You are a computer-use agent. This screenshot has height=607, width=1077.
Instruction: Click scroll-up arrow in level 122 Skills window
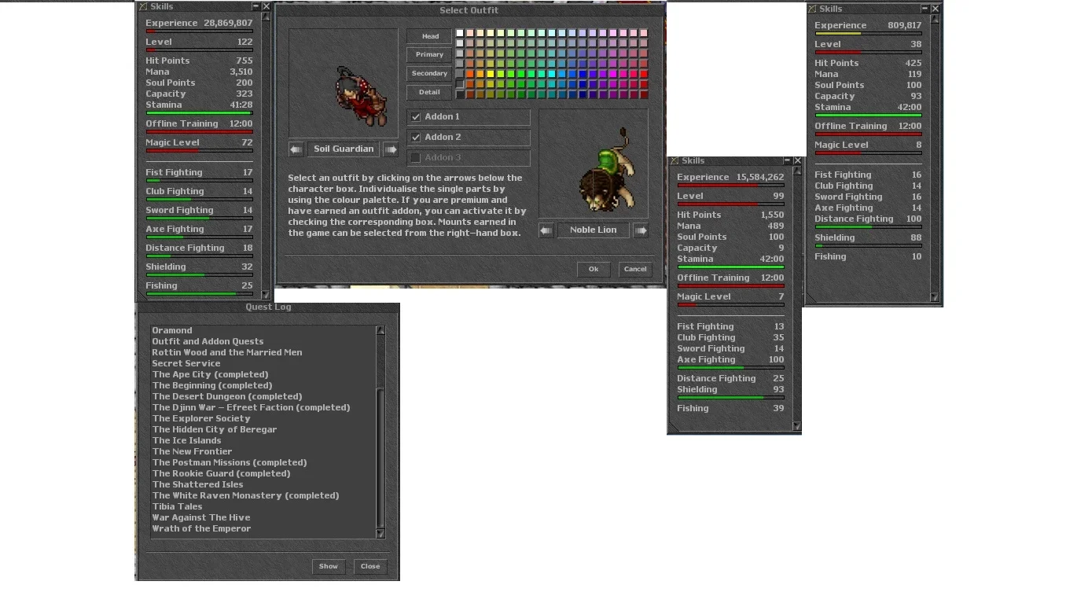tap(266, 17)
